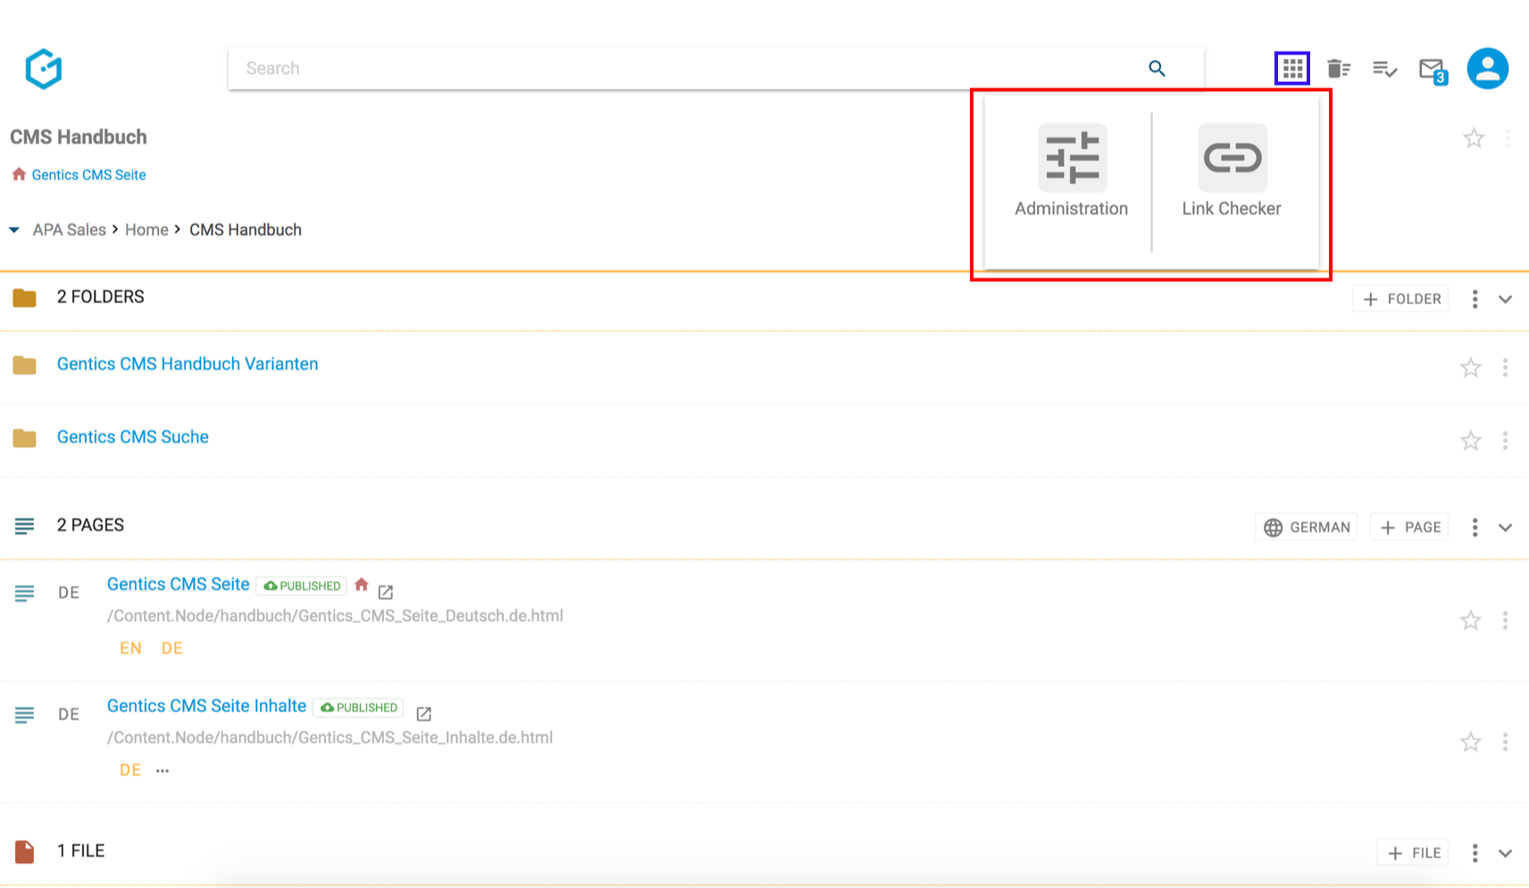The height and width of the screenshot is (888, 1529).
Task: Collapse the Files section
Action: coord(1505,853)
